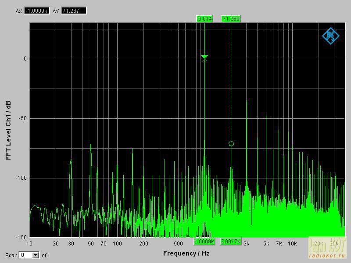Screen dimensions: 351x263
Task: Click the 20 x-axis tick label
Action: [56, 244]
